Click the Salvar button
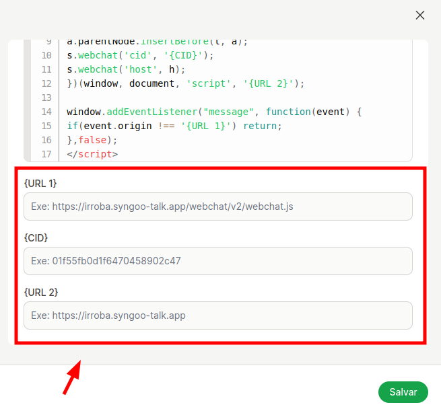Screen dimensions: 441x415 (403, 392)
